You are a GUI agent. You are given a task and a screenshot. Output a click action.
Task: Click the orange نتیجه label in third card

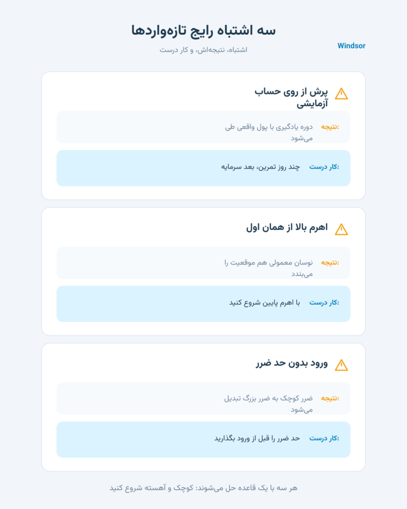[x=330, y=398]
